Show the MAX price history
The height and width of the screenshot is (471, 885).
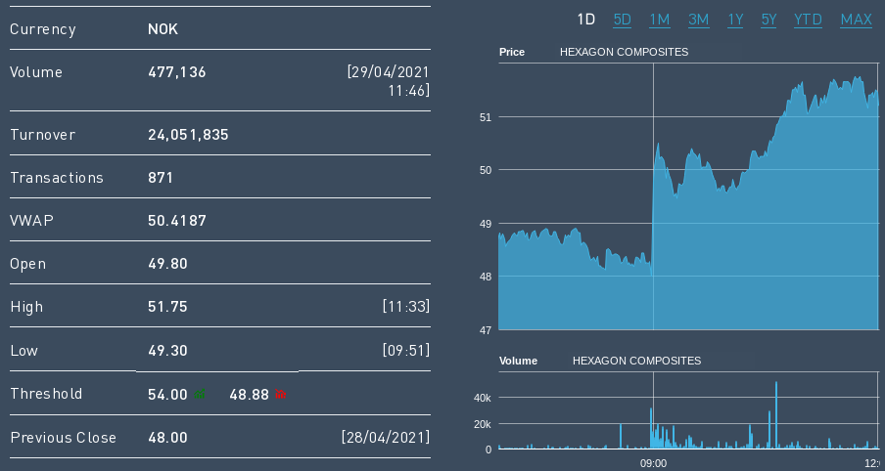pos(856,20)
